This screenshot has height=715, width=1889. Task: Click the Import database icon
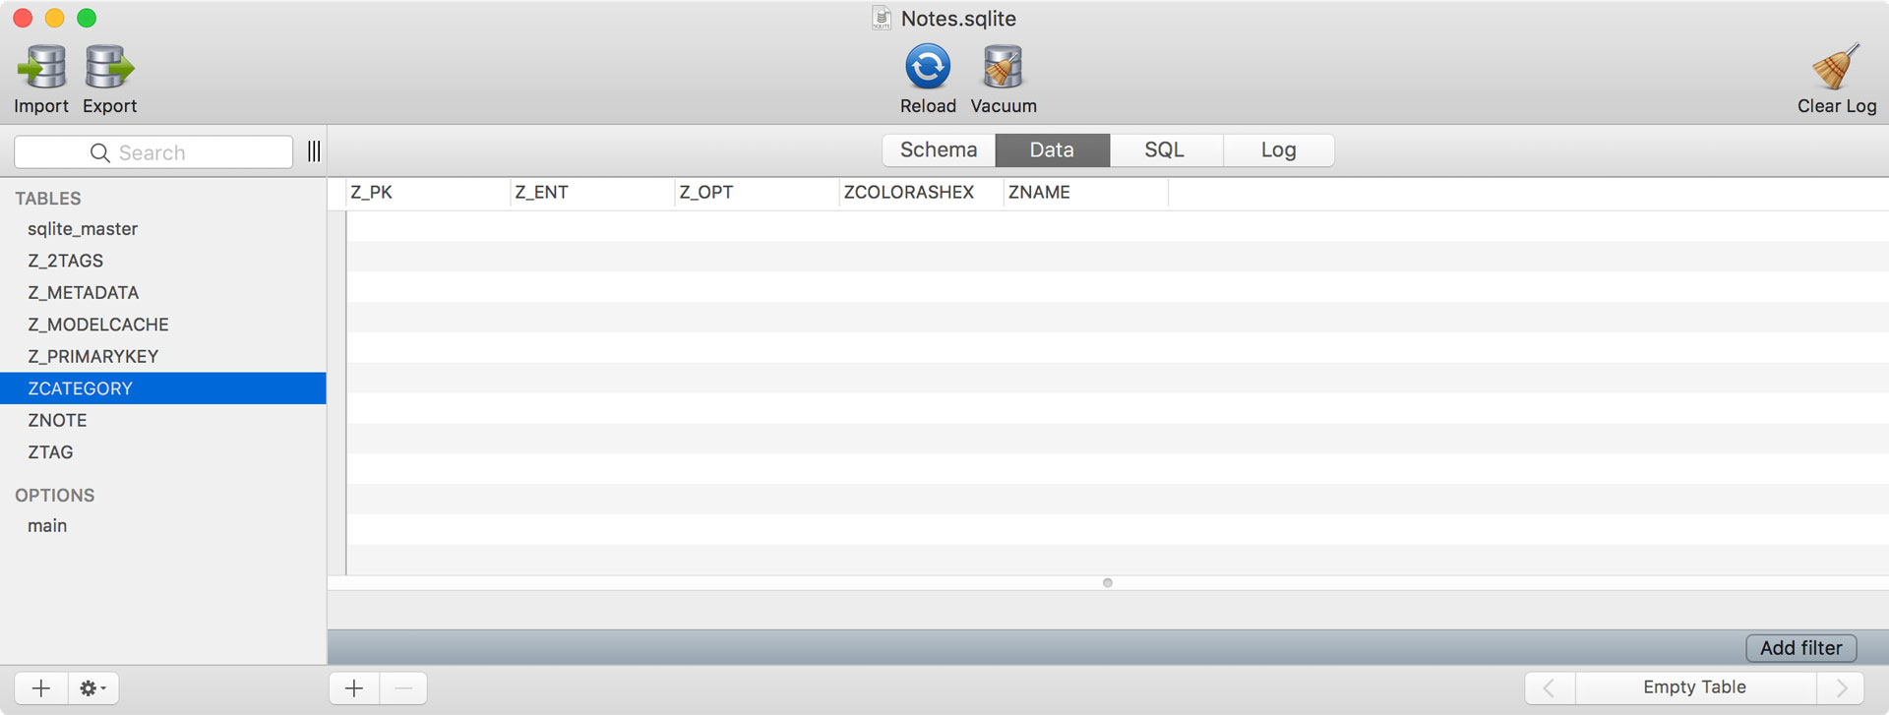42,68
